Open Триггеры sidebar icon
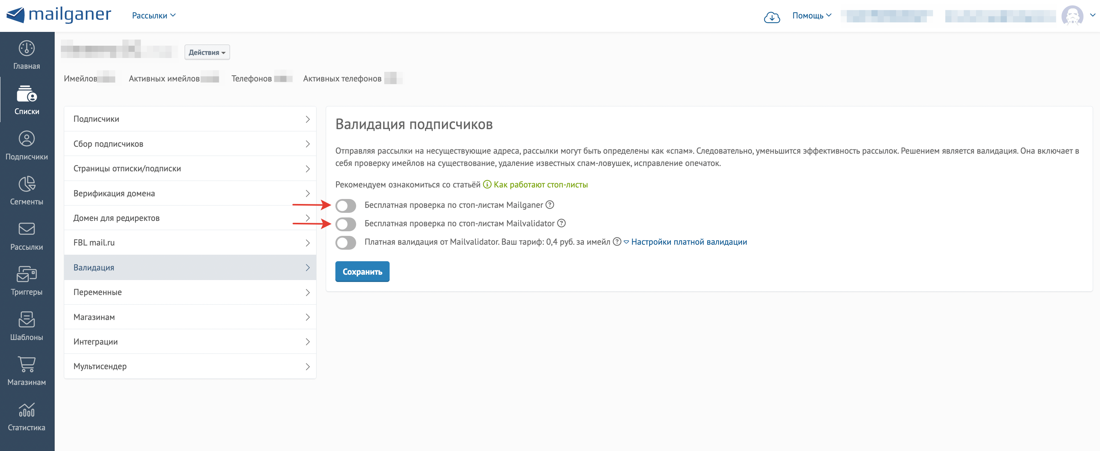The width and height of the screenshot is (1100, 451). tap(27, 274)
